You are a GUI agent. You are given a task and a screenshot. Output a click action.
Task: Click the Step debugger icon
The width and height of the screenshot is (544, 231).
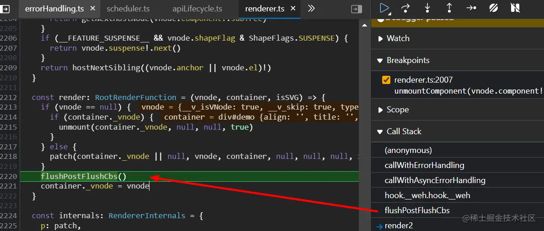[471, 8]
